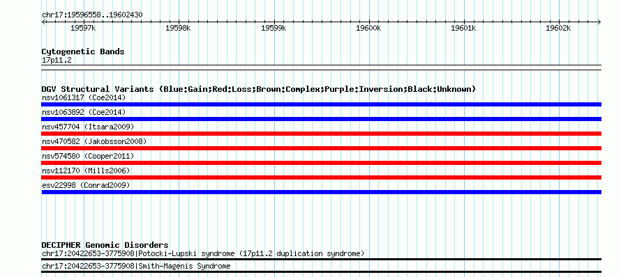Click the black Smith-Magenis Syndrome feature bar

coord(321,272)
